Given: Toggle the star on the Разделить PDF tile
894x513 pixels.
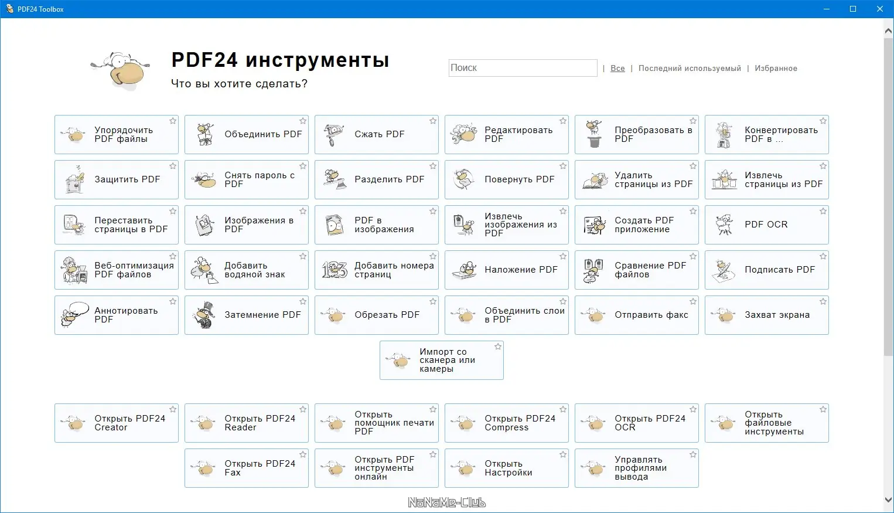Looking at the screenshot, I should pyautogui.click(x=433, y=167).
